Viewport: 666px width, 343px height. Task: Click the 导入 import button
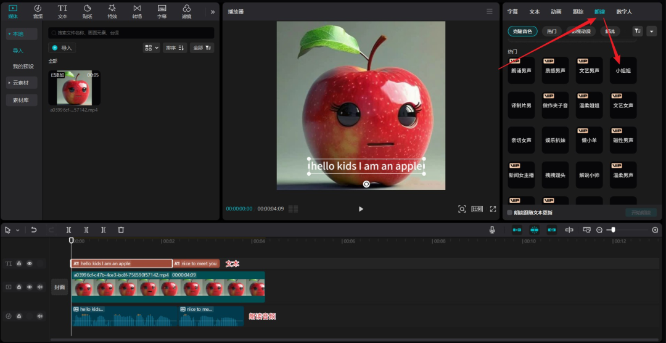(62, 48)
